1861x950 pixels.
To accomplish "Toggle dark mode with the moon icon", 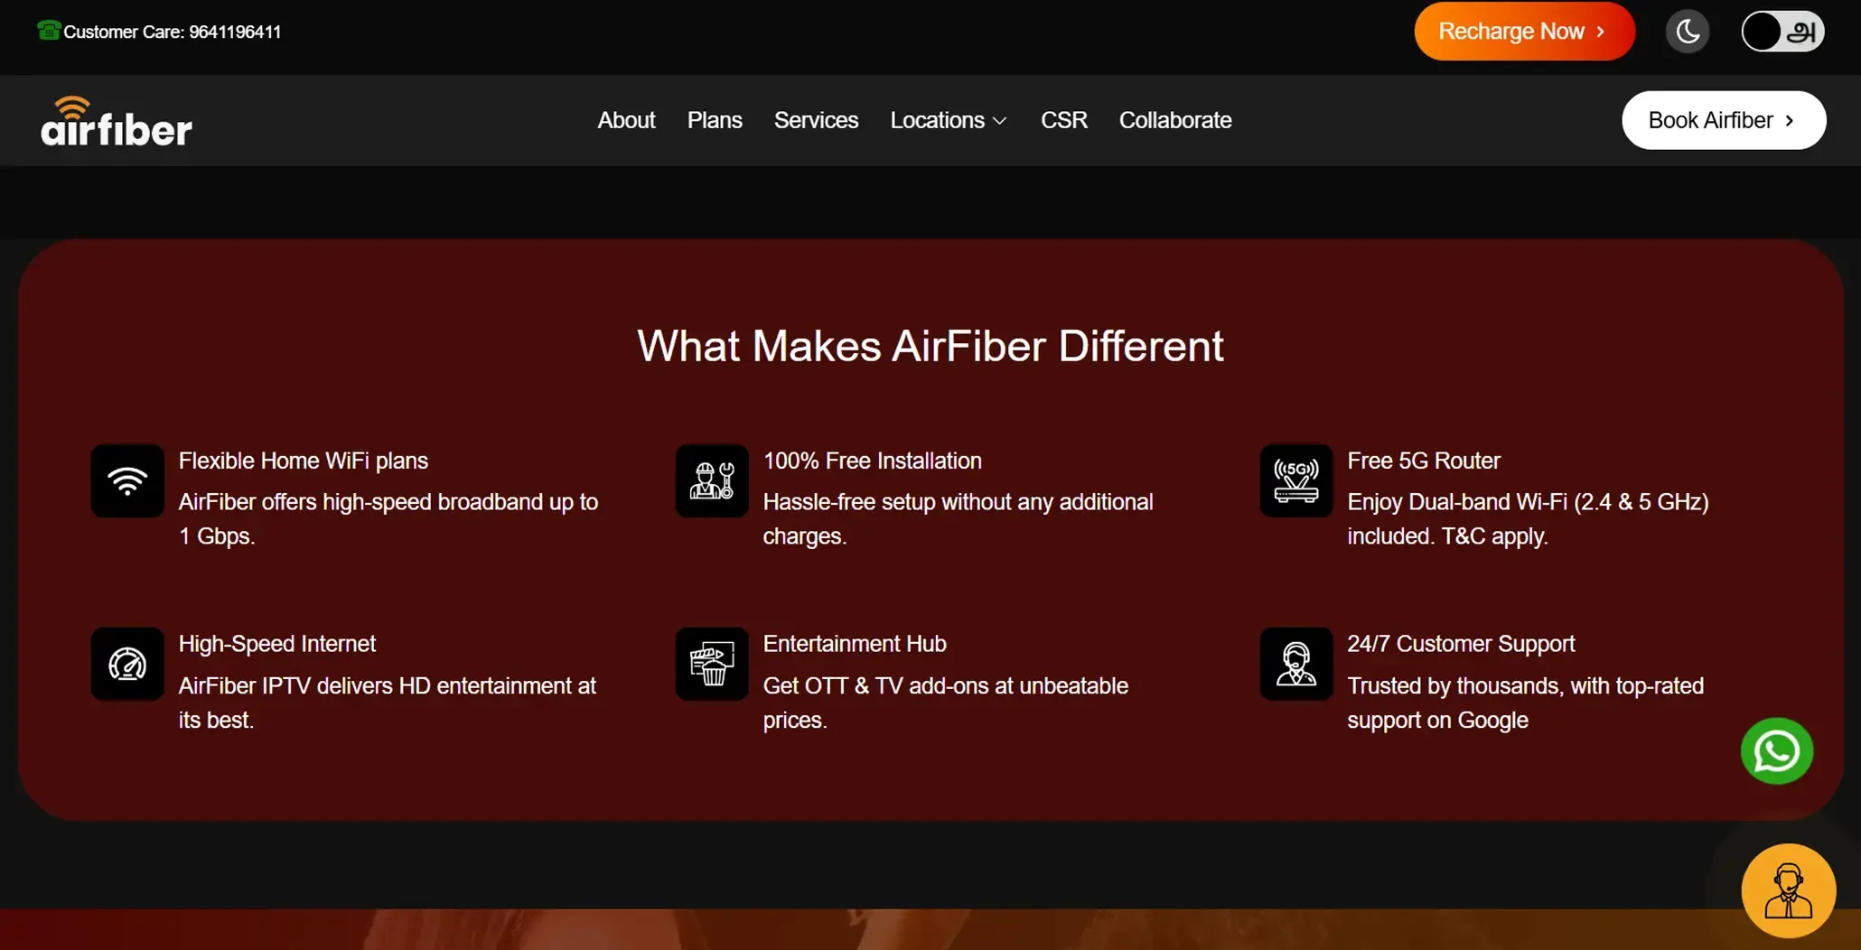I will (1687, 32).
